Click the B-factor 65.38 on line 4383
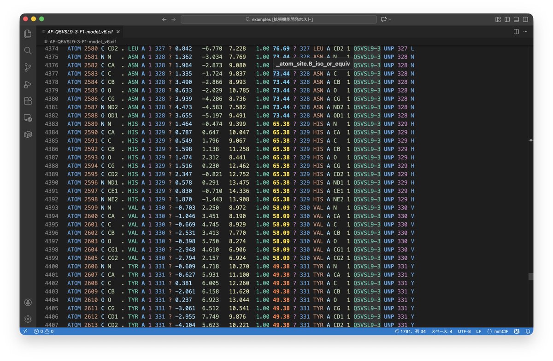Screen dimensions: 553x361 (x=281, y=124)
